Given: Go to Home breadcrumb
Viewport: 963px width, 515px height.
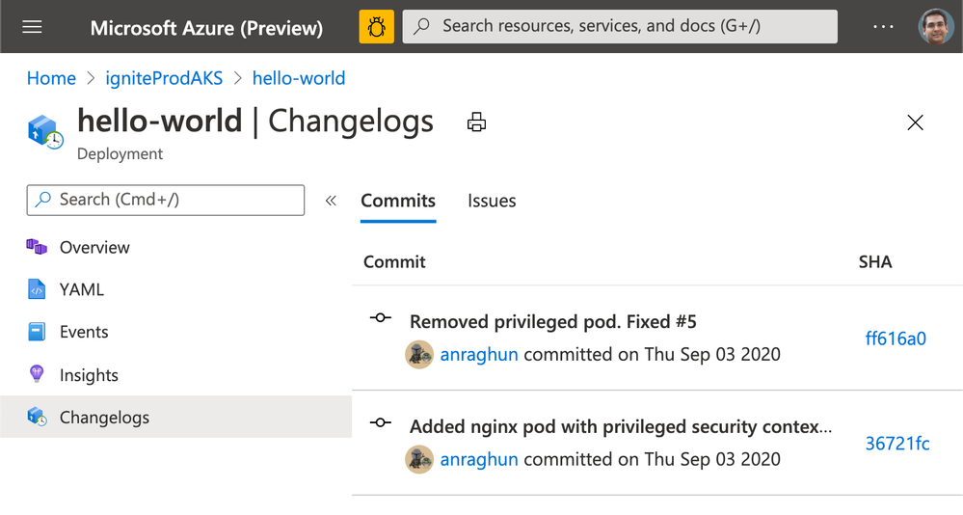Looking at the screenshot, I should (x=52, y=78).
